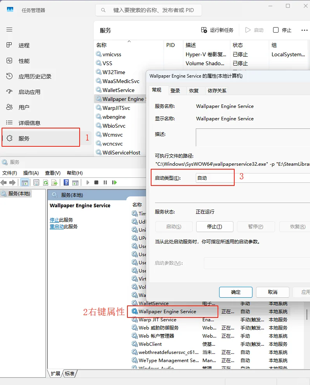Click the green refresh icon in Services toolbar

46,182
